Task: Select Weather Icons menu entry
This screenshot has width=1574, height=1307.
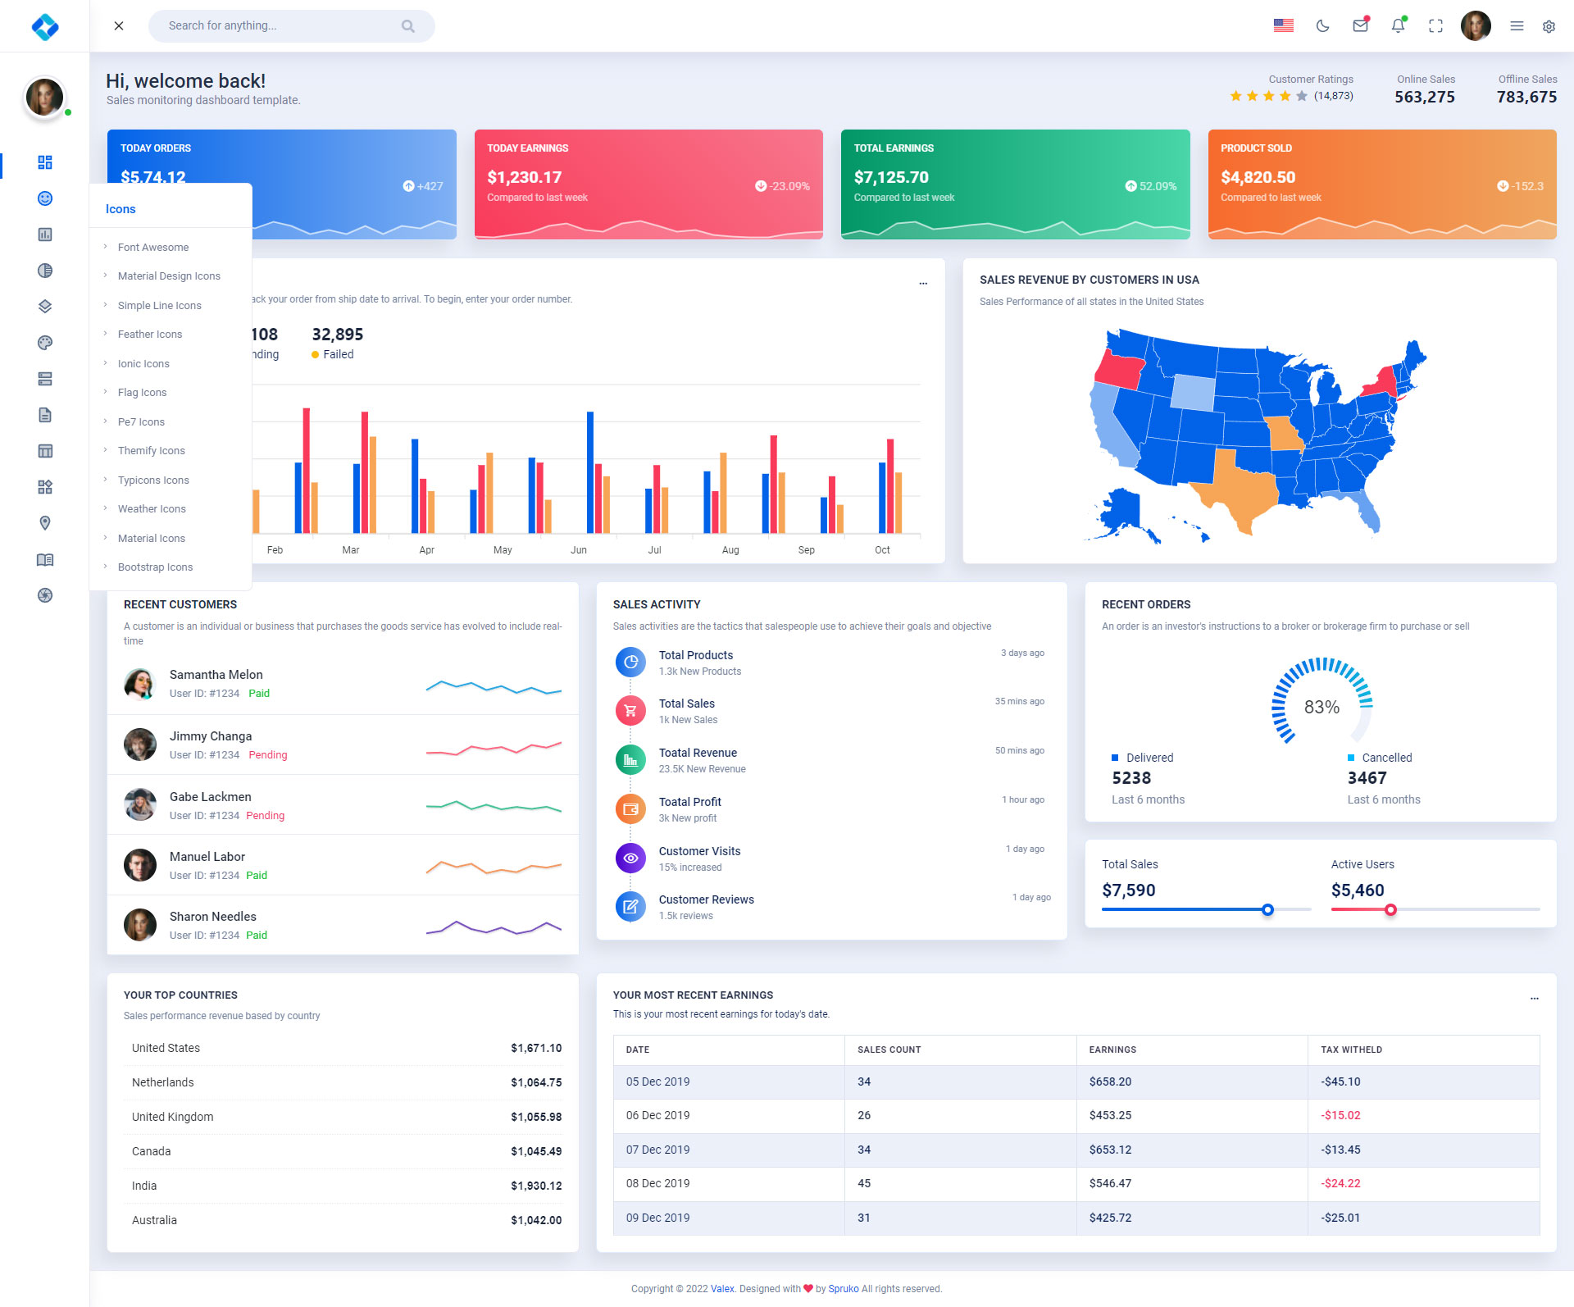Action: 152,509
